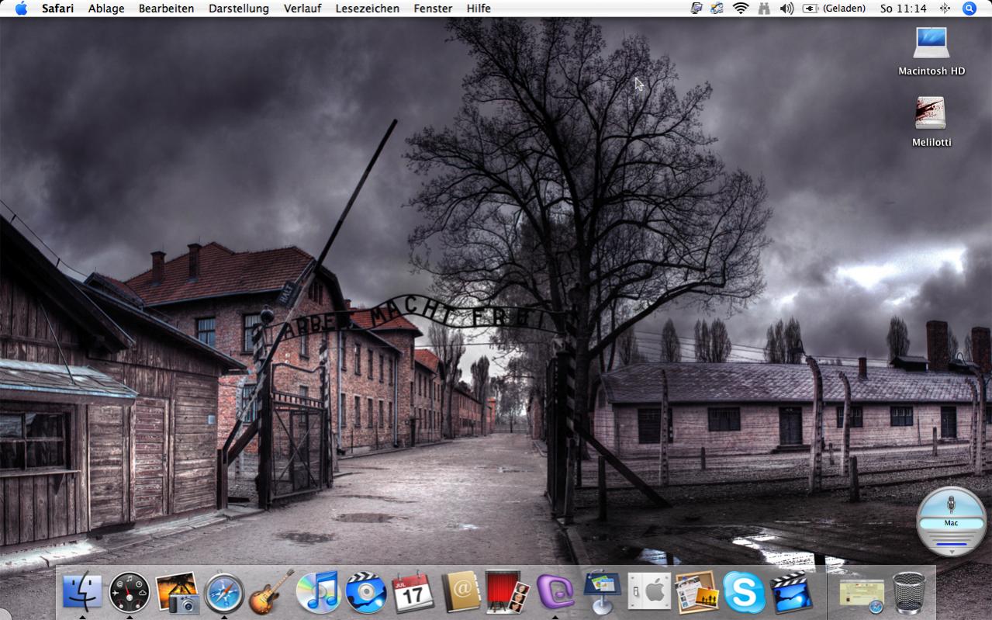Open Skype in the Dock

click(743, 593)
